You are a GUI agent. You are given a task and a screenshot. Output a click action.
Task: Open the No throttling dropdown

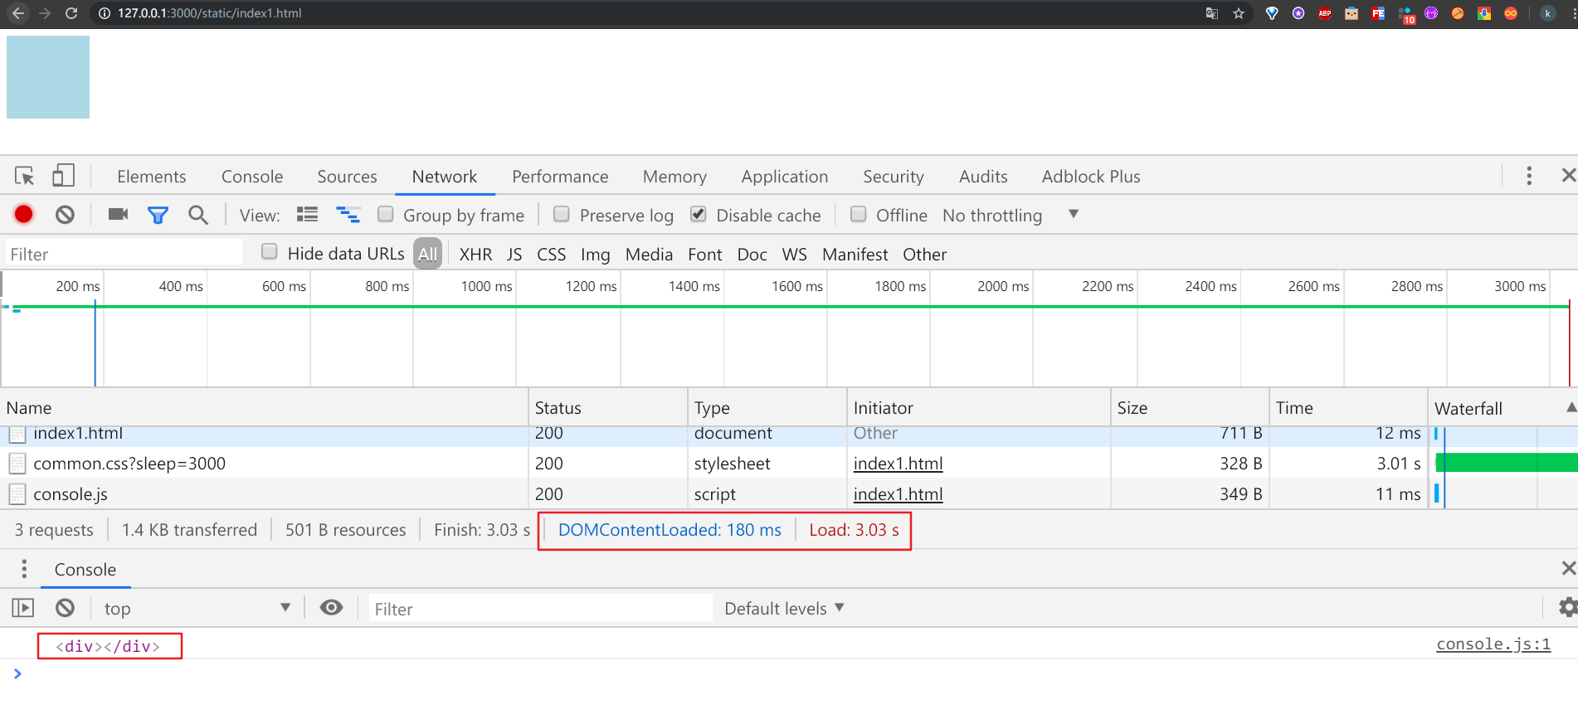click(1010, 215)
